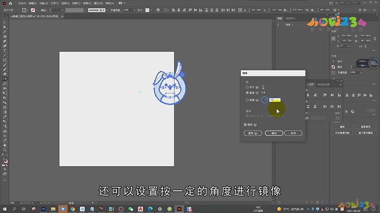The width and height of the screenshot is (380, 213).
Task: Open 文件(F) menu
Action: 22,3
